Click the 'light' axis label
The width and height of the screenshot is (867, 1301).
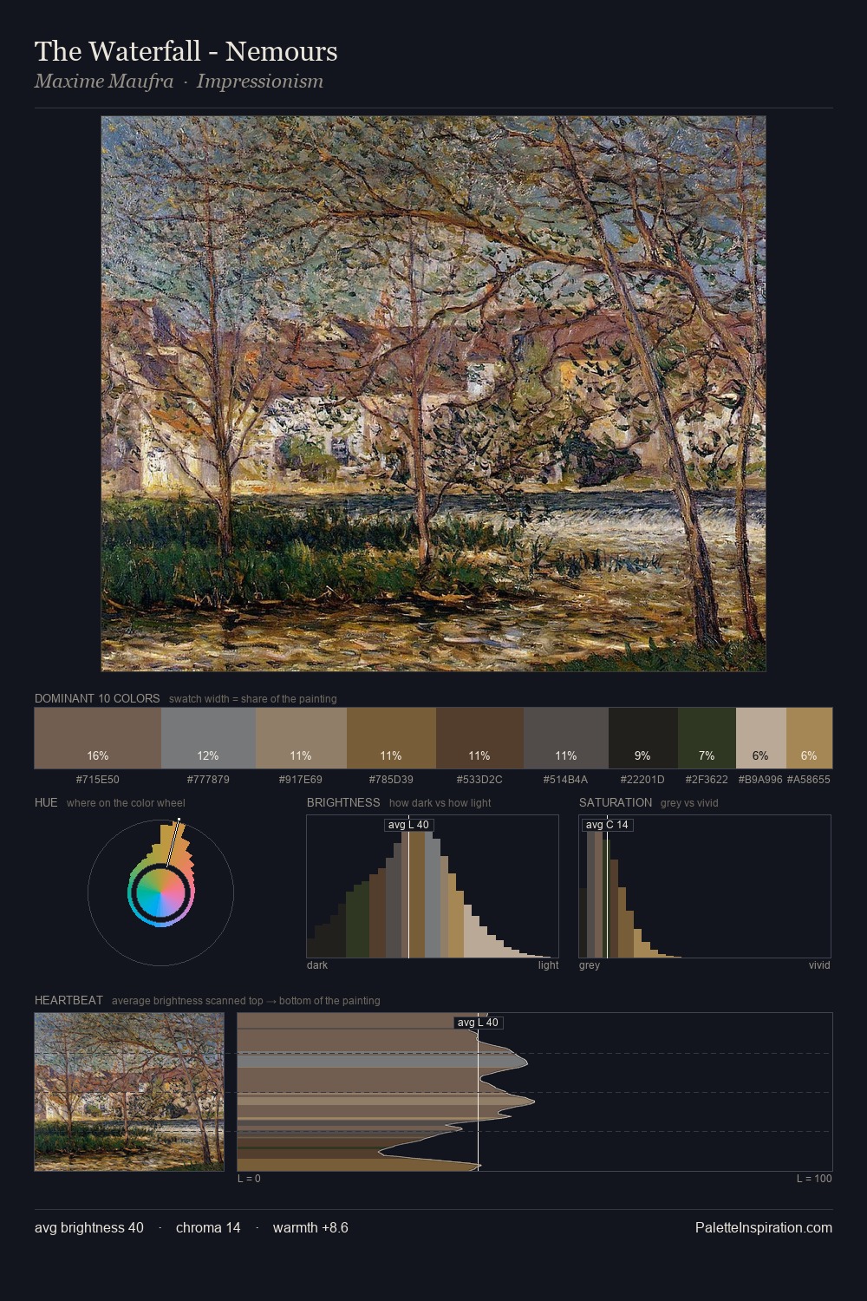(548, 965)
